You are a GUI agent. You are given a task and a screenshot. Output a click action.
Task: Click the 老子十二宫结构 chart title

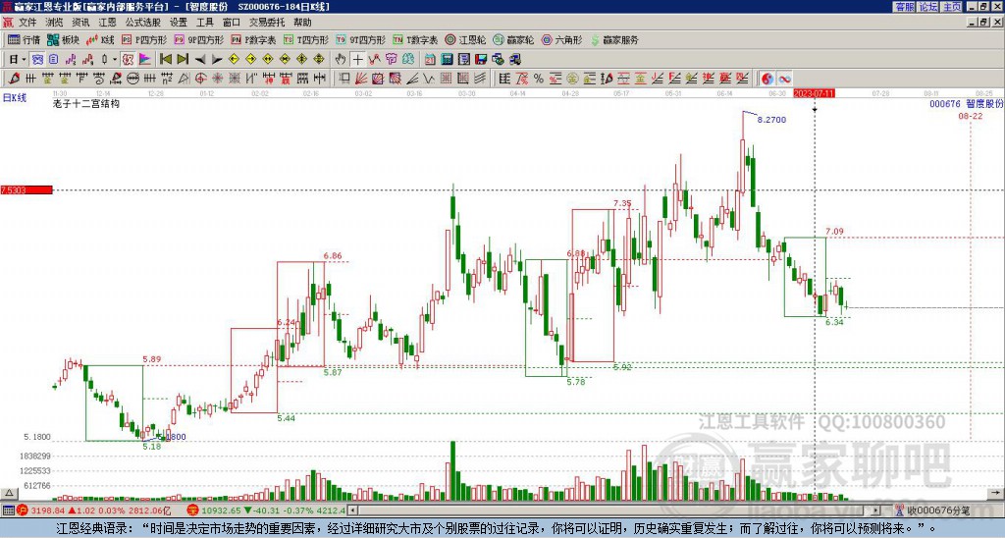pos(86,103)
